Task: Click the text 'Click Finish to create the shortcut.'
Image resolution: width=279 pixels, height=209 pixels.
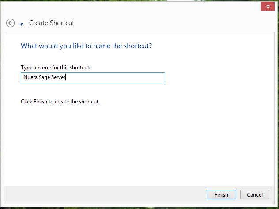Action: 60,102
